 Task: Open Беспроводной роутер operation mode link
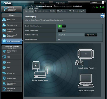point(44,6)
